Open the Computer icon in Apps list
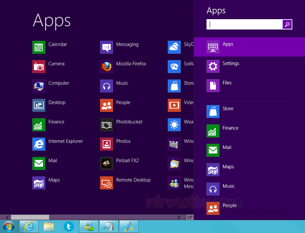Image resolution: width=305 pixels, height=233 pixels. [x=39, y=86]
